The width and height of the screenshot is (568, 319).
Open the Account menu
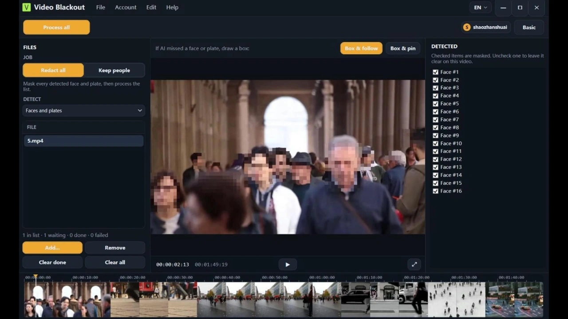(x=126, y=8)
